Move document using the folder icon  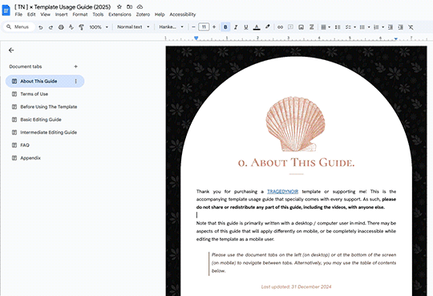pyautogui.click(x=129, y=6)
